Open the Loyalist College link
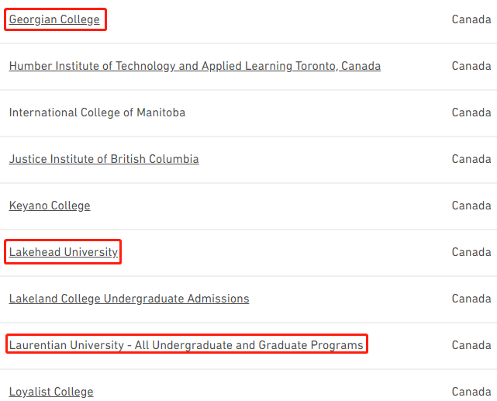Screen dimensions: 497x401 coord(51,392)
